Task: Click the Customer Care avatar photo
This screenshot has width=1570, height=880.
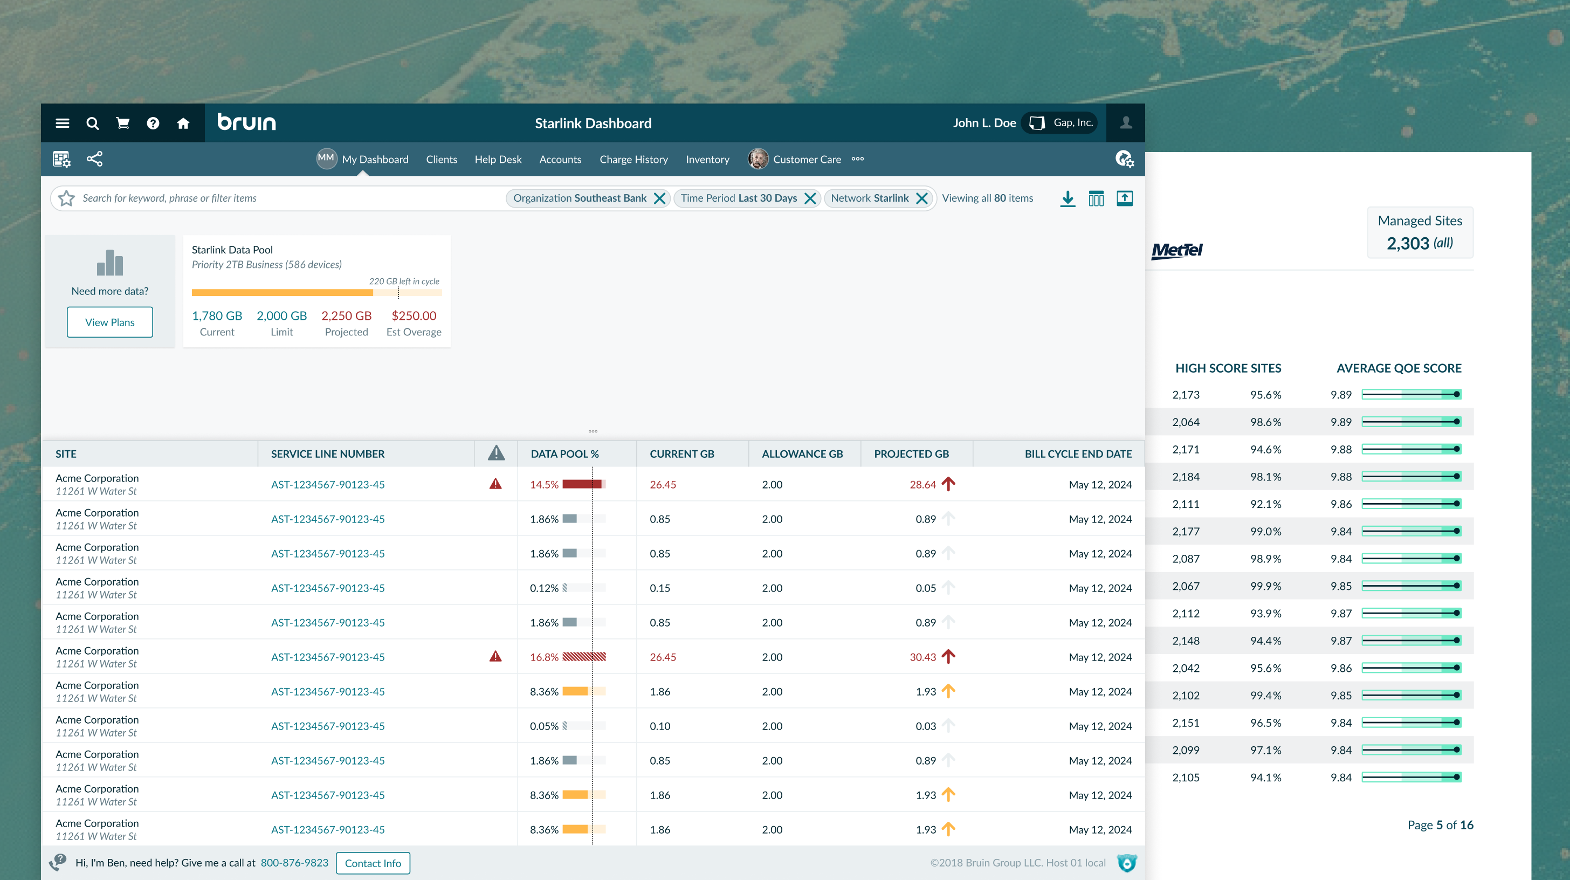Action: (x=758, y=159)
